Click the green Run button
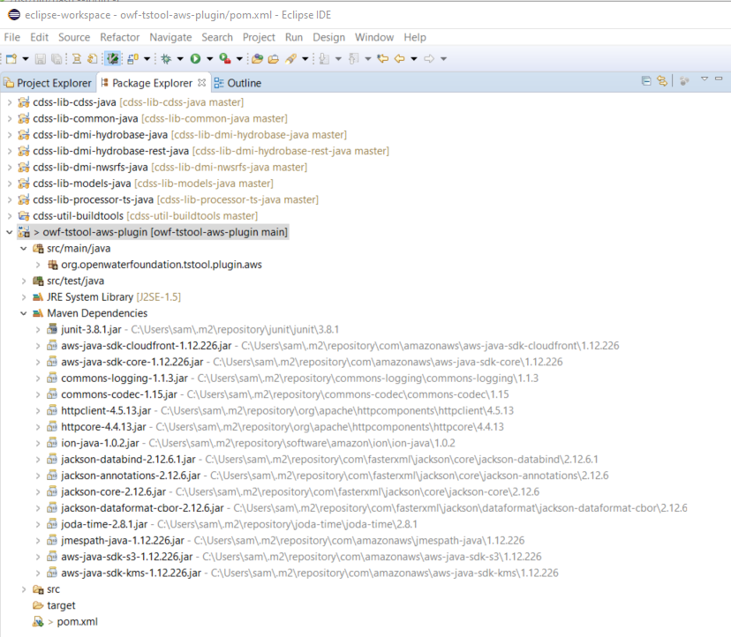Image resolution: width=731 pixels, height=637 pixels. pyautogui.click(x=196, y=59)
